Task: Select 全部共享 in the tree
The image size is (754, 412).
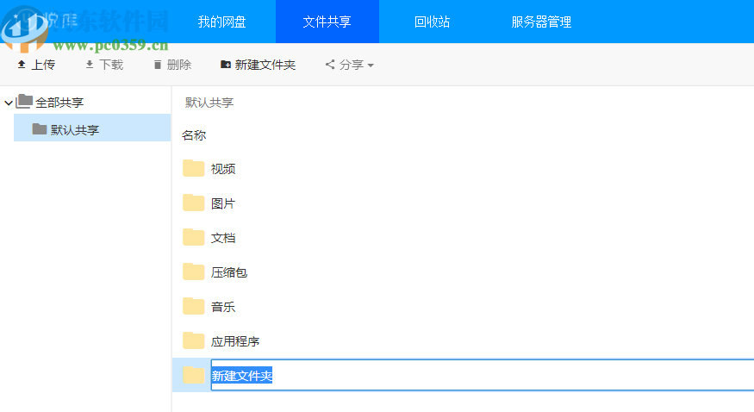Action: click(59, 103)
